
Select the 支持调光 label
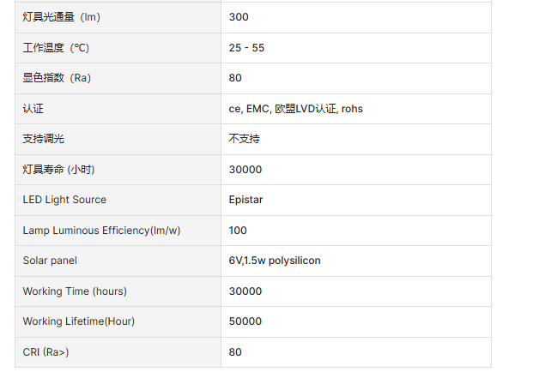point(43,139)
